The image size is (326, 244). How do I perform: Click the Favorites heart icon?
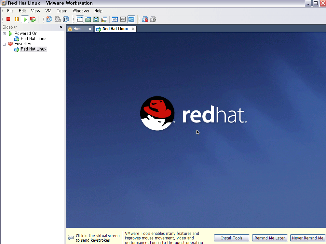(10, 44)
